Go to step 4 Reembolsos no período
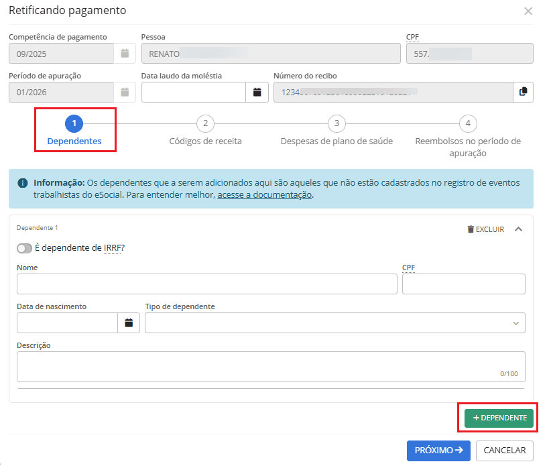The width and height of the screenshot is (549, 470). (x=468, y=124)
